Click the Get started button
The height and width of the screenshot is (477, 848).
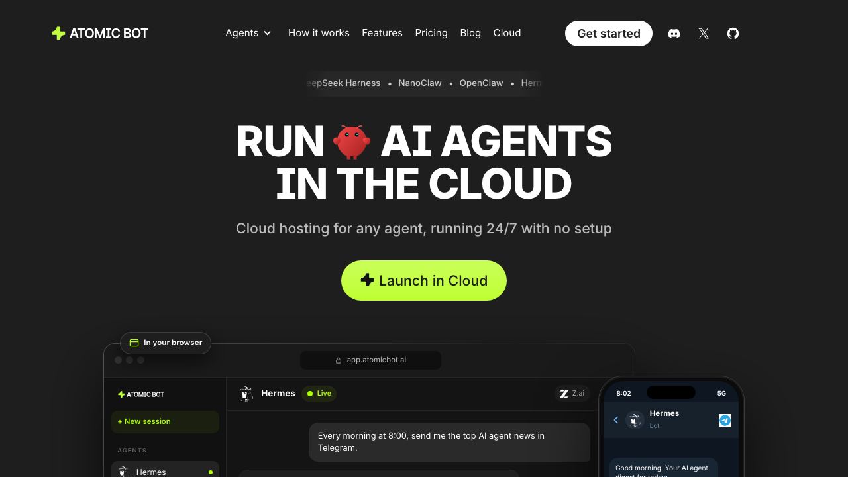(x=609, y=34)
